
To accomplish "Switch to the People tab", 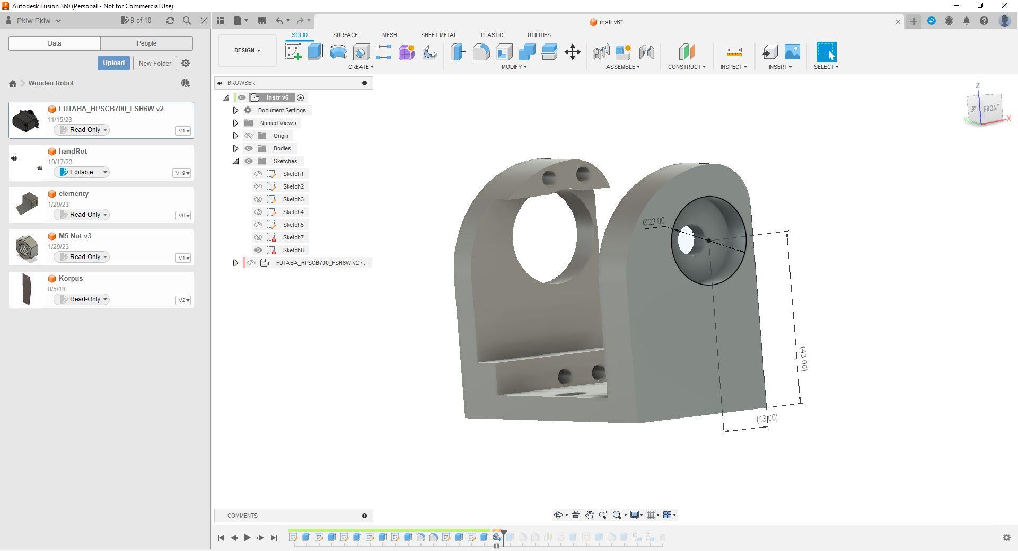I will [x=146, y=43].
